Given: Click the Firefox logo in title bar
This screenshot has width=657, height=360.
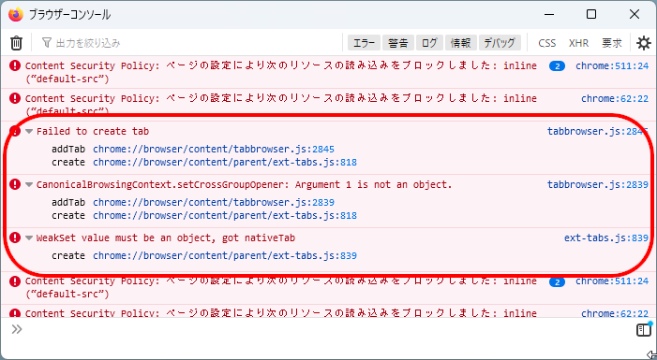Looking at the screenshot, I should point(16,15).
